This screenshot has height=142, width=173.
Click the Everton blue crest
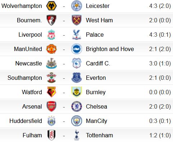[x=77, y=78]
